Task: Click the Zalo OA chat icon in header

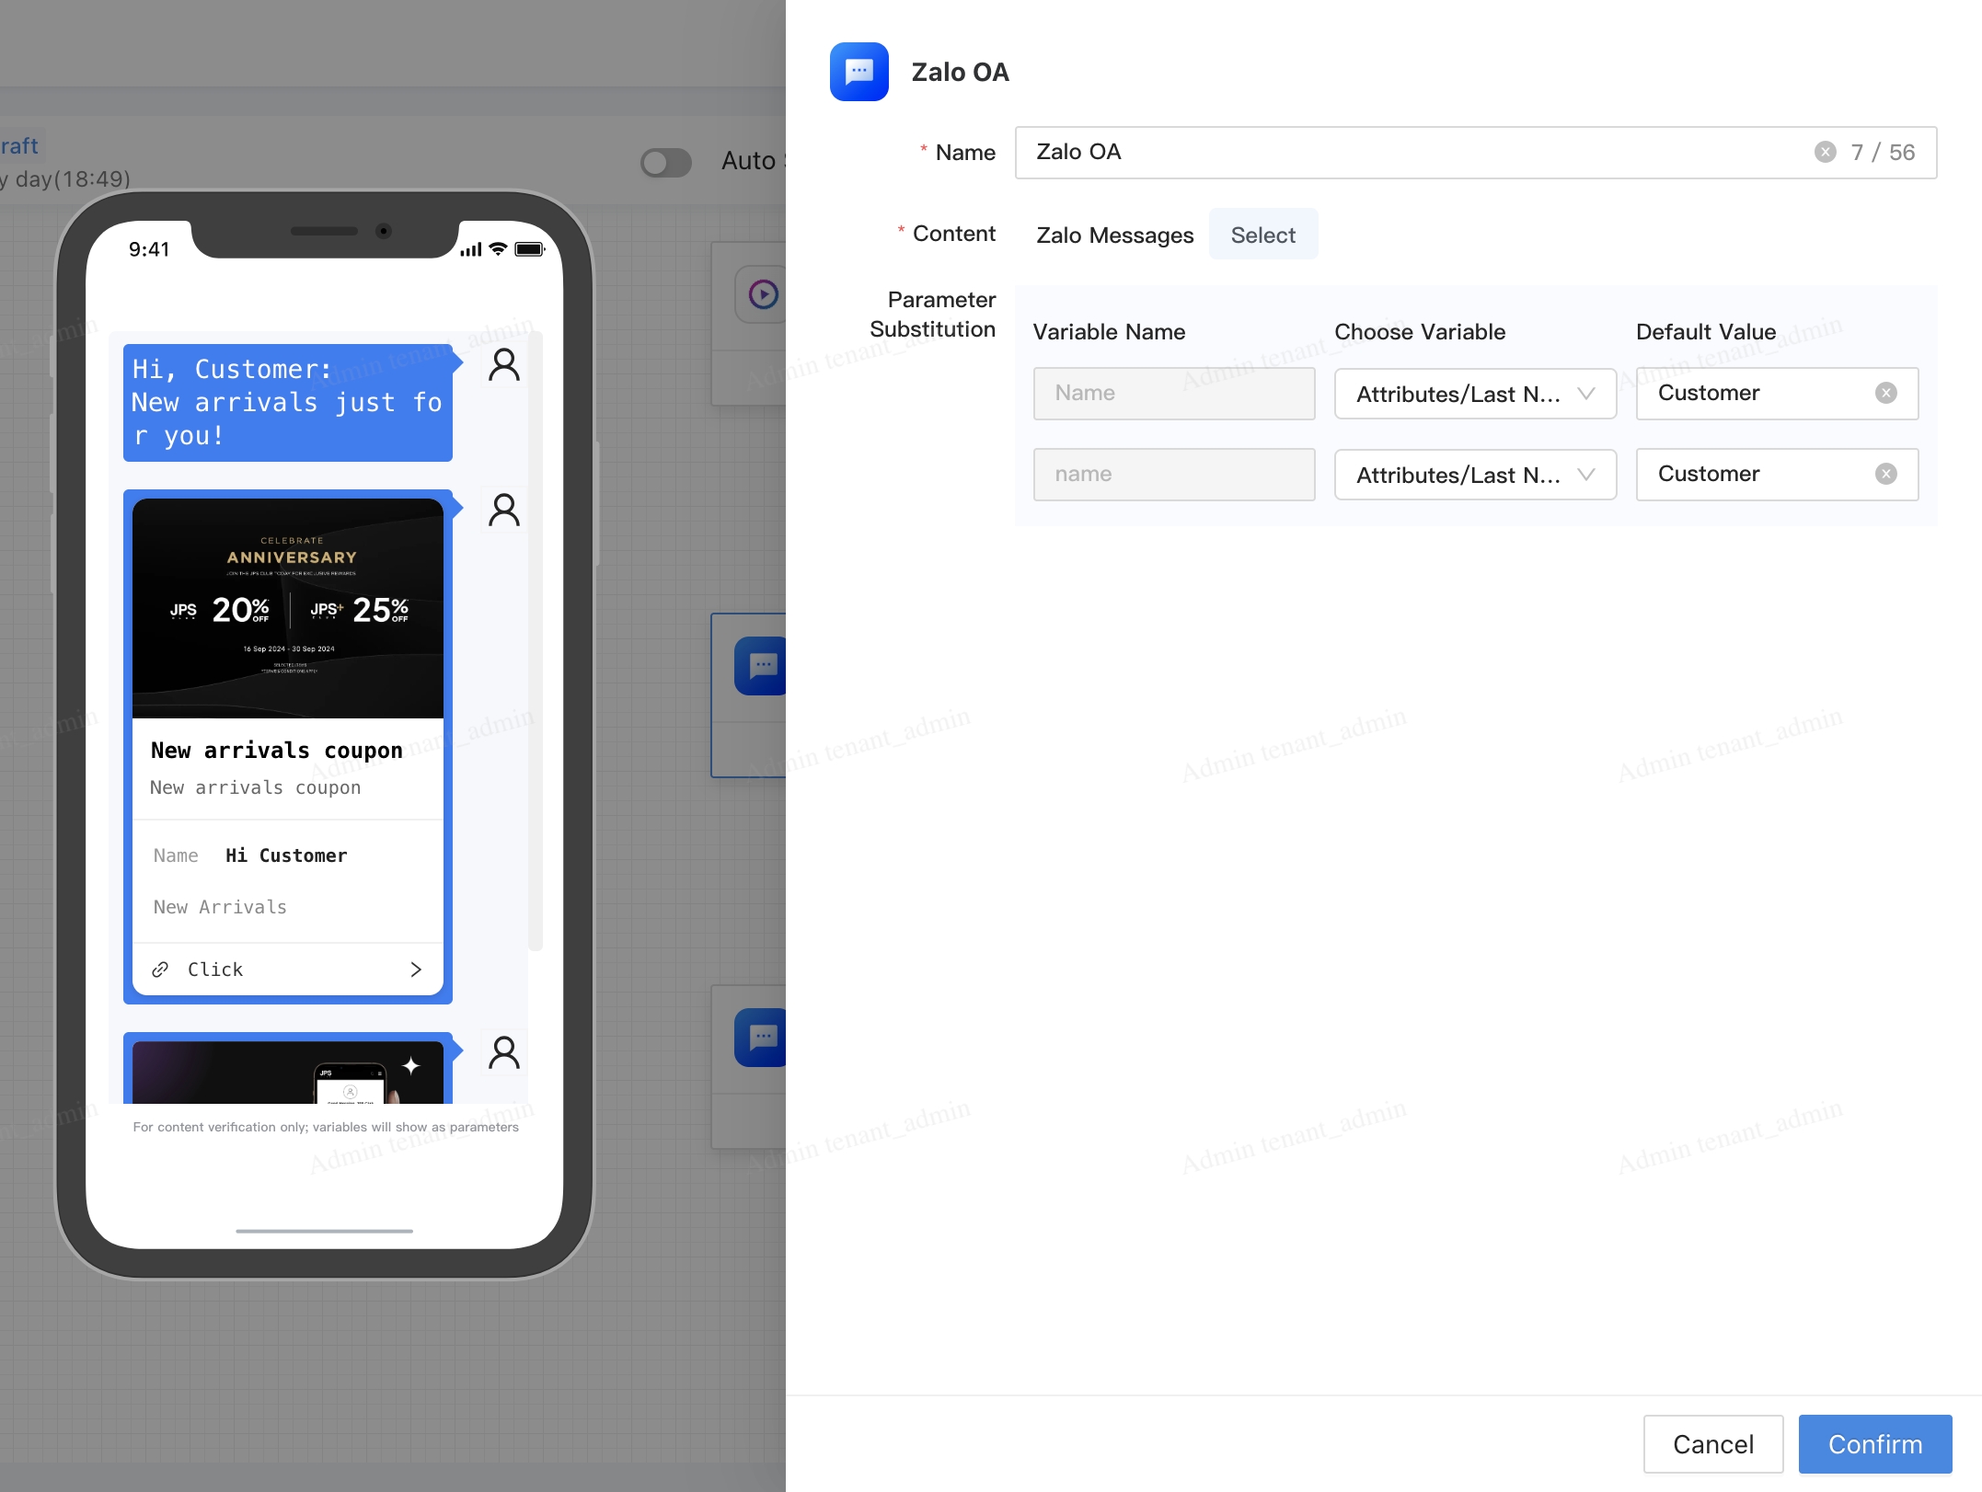Action: [x=858, y=72]
